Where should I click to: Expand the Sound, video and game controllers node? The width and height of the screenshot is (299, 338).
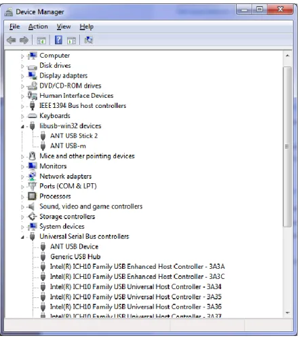tap(22, 207)
